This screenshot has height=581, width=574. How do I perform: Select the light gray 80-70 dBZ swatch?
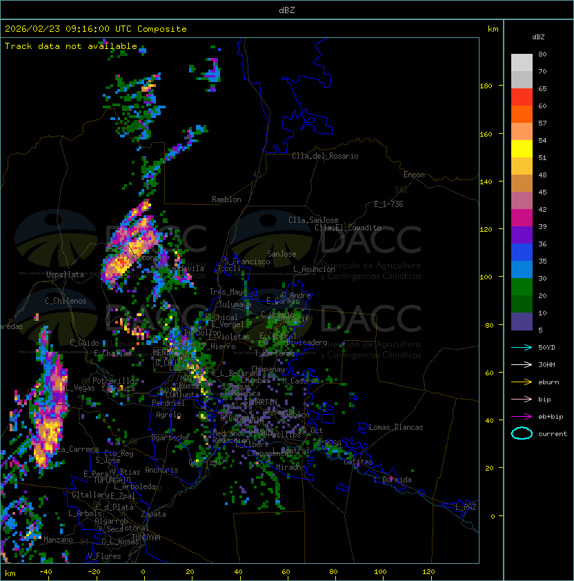[x=522, y=62]
